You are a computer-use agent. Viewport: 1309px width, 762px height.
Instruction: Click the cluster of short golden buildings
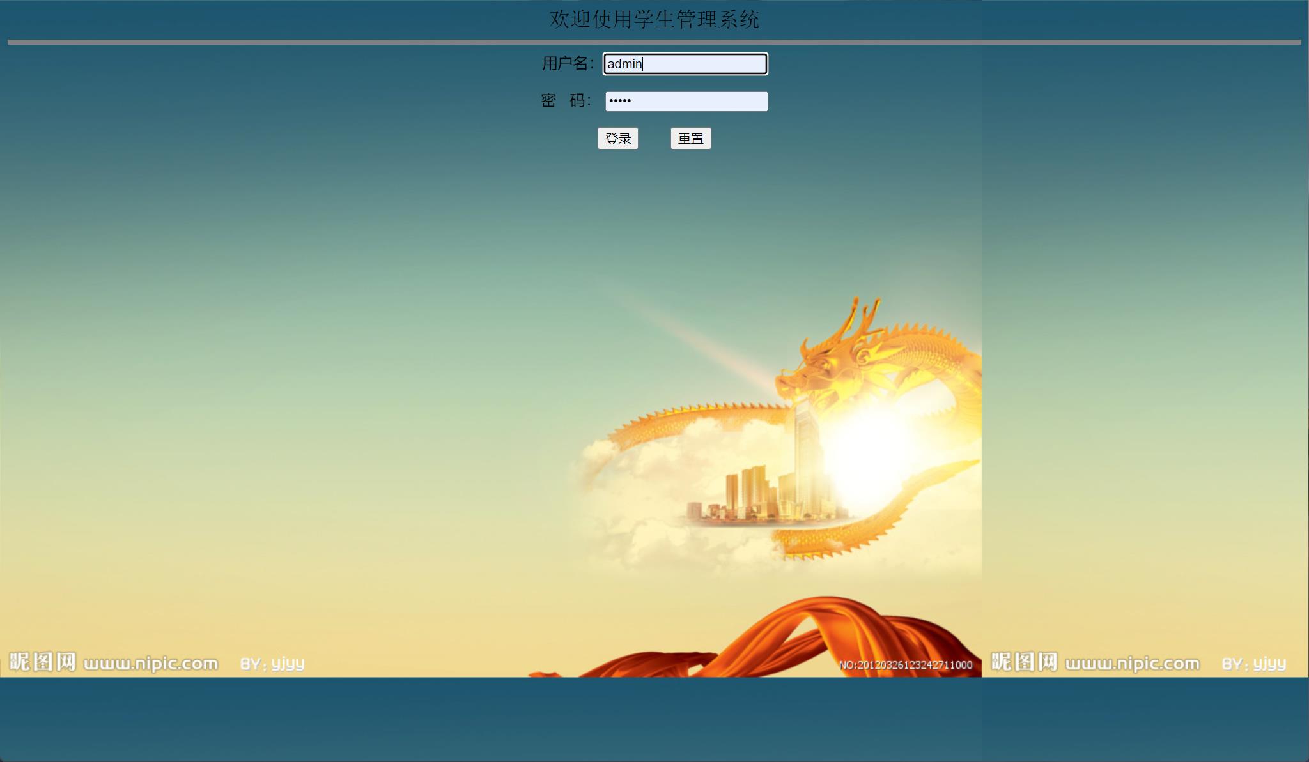(x=748, y=495)
